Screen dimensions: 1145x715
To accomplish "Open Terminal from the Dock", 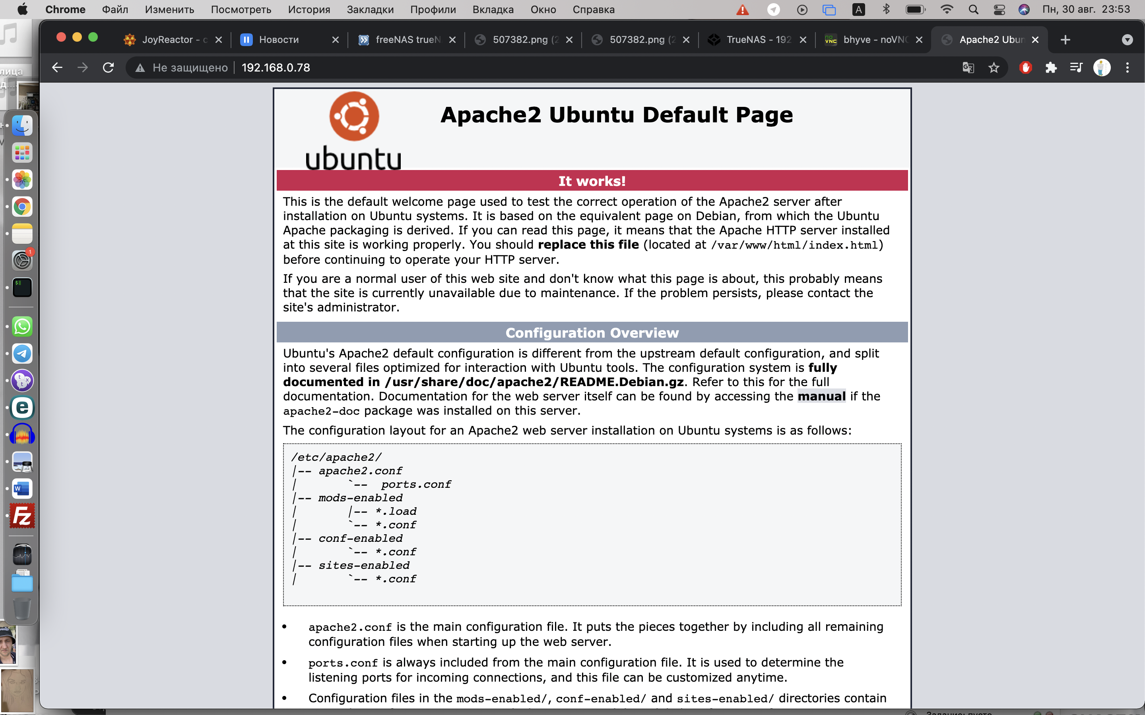I will 22,287.
